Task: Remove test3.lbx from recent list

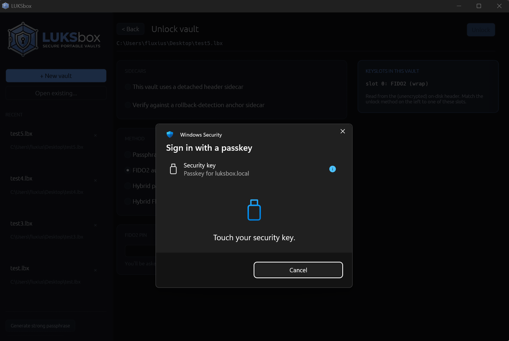Action: click(x=95, y=225)
